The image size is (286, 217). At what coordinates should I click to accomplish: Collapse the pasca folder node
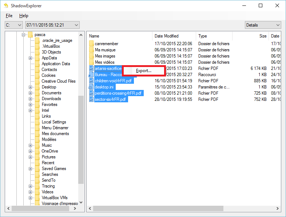click(x=23, y=35)
